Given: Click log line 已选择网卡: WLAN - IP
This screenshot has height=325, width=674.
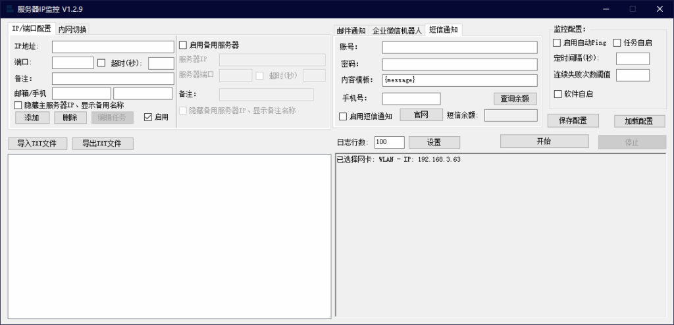Looking at the screenshot, I should [398, 159].
